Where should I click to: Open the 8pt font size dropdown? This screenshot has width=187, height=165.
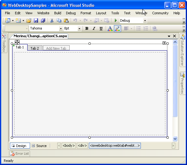(79, 29)
